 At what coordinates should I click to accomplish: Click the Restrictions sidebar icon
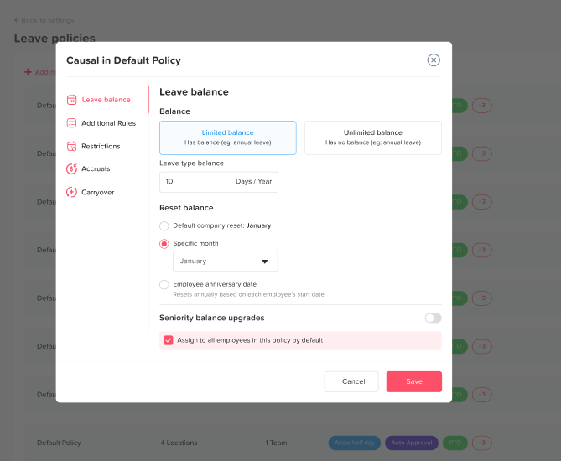pos(72,146)
